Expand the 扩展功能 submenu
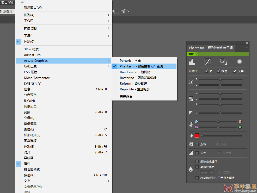The image size is (257, 193). [64, 28]
